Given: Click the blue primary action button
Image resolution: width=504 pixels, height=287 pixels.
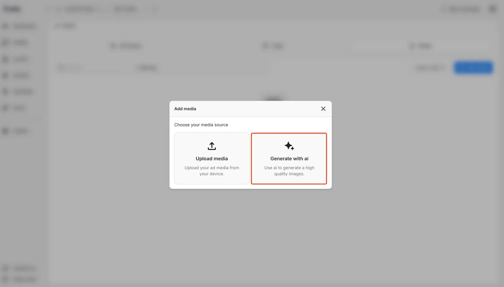Looking at the screenshot, I should [x=473, y=68].
